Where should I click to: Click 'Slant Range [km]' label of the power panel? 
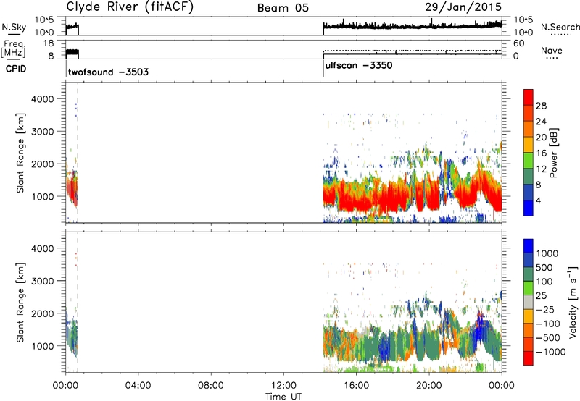[x=20, y=153]
